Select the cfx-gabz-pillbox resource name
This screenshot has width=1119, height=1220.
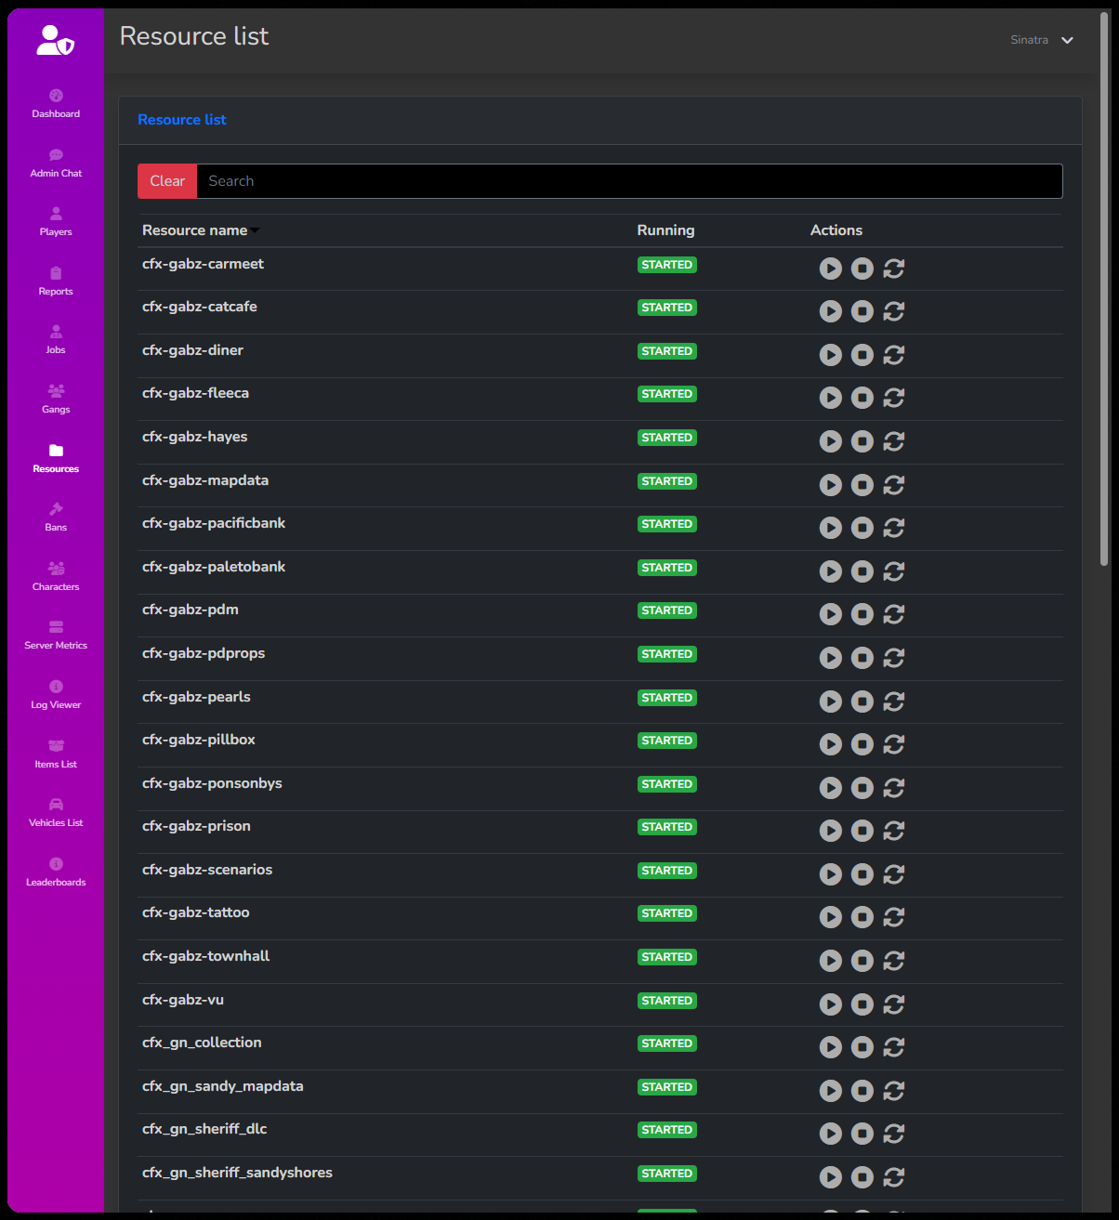click(199, 740)
